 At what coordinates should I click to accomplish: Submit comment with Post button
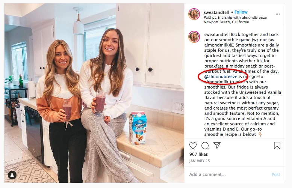(x=276, y=174)
